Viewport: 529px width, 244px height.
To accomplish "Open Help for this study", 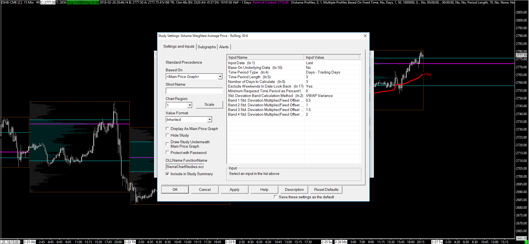I will (x=264, y=189).
